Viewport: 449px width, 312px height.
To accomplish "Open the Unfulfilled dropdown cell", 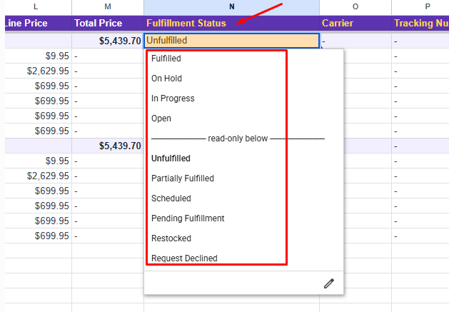I will click(232, 41).
